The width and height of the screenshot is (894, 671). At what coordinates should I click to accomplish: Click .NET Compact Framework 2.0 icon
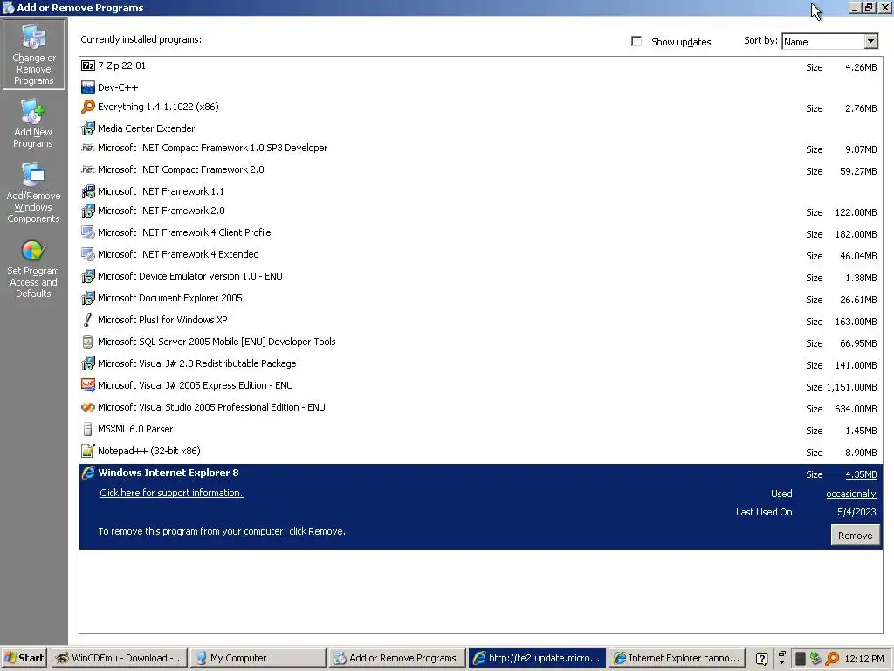click(x=88, y=169)
